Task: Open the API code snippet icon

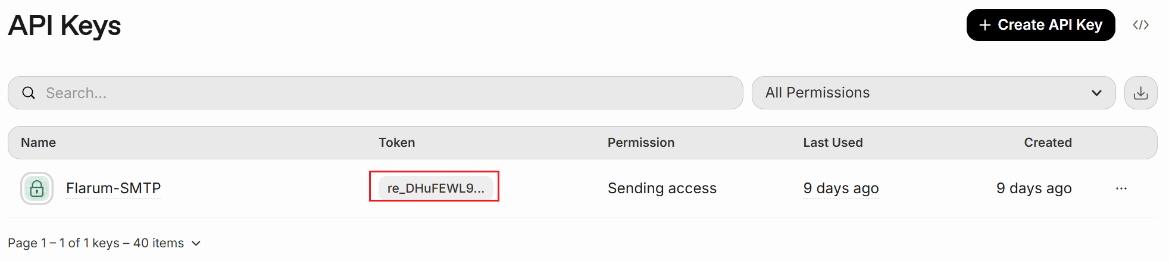Action: point(1140,25)
